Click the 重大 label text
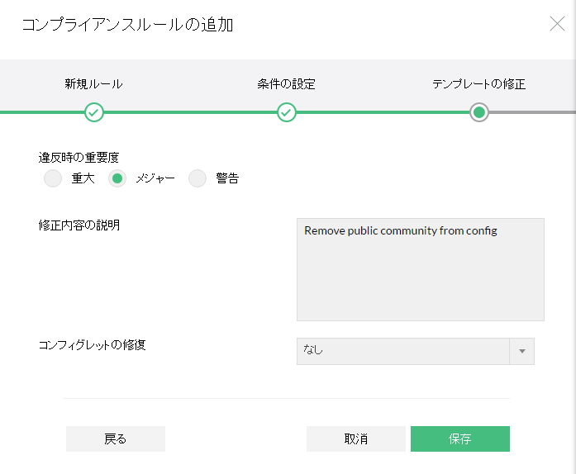The height and width of the screenshot is (474, 576). pyautogui.click(x=83, y=178)
